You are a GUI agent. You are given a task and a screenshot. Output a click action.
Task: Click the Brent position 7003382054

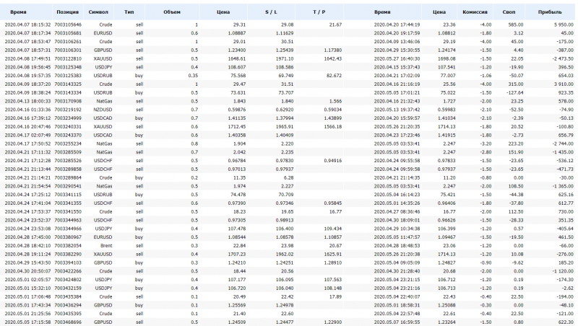288,245
